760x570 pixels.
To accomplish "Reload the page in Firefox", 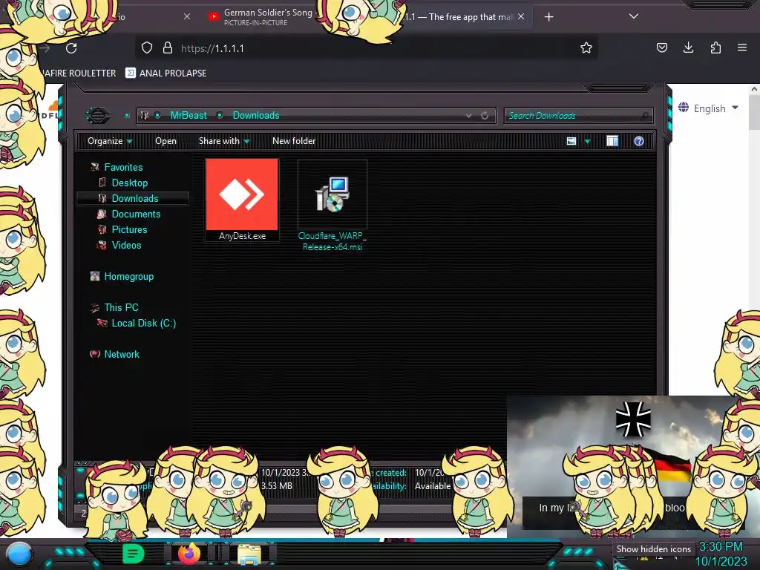I will [x=71, y=48].
